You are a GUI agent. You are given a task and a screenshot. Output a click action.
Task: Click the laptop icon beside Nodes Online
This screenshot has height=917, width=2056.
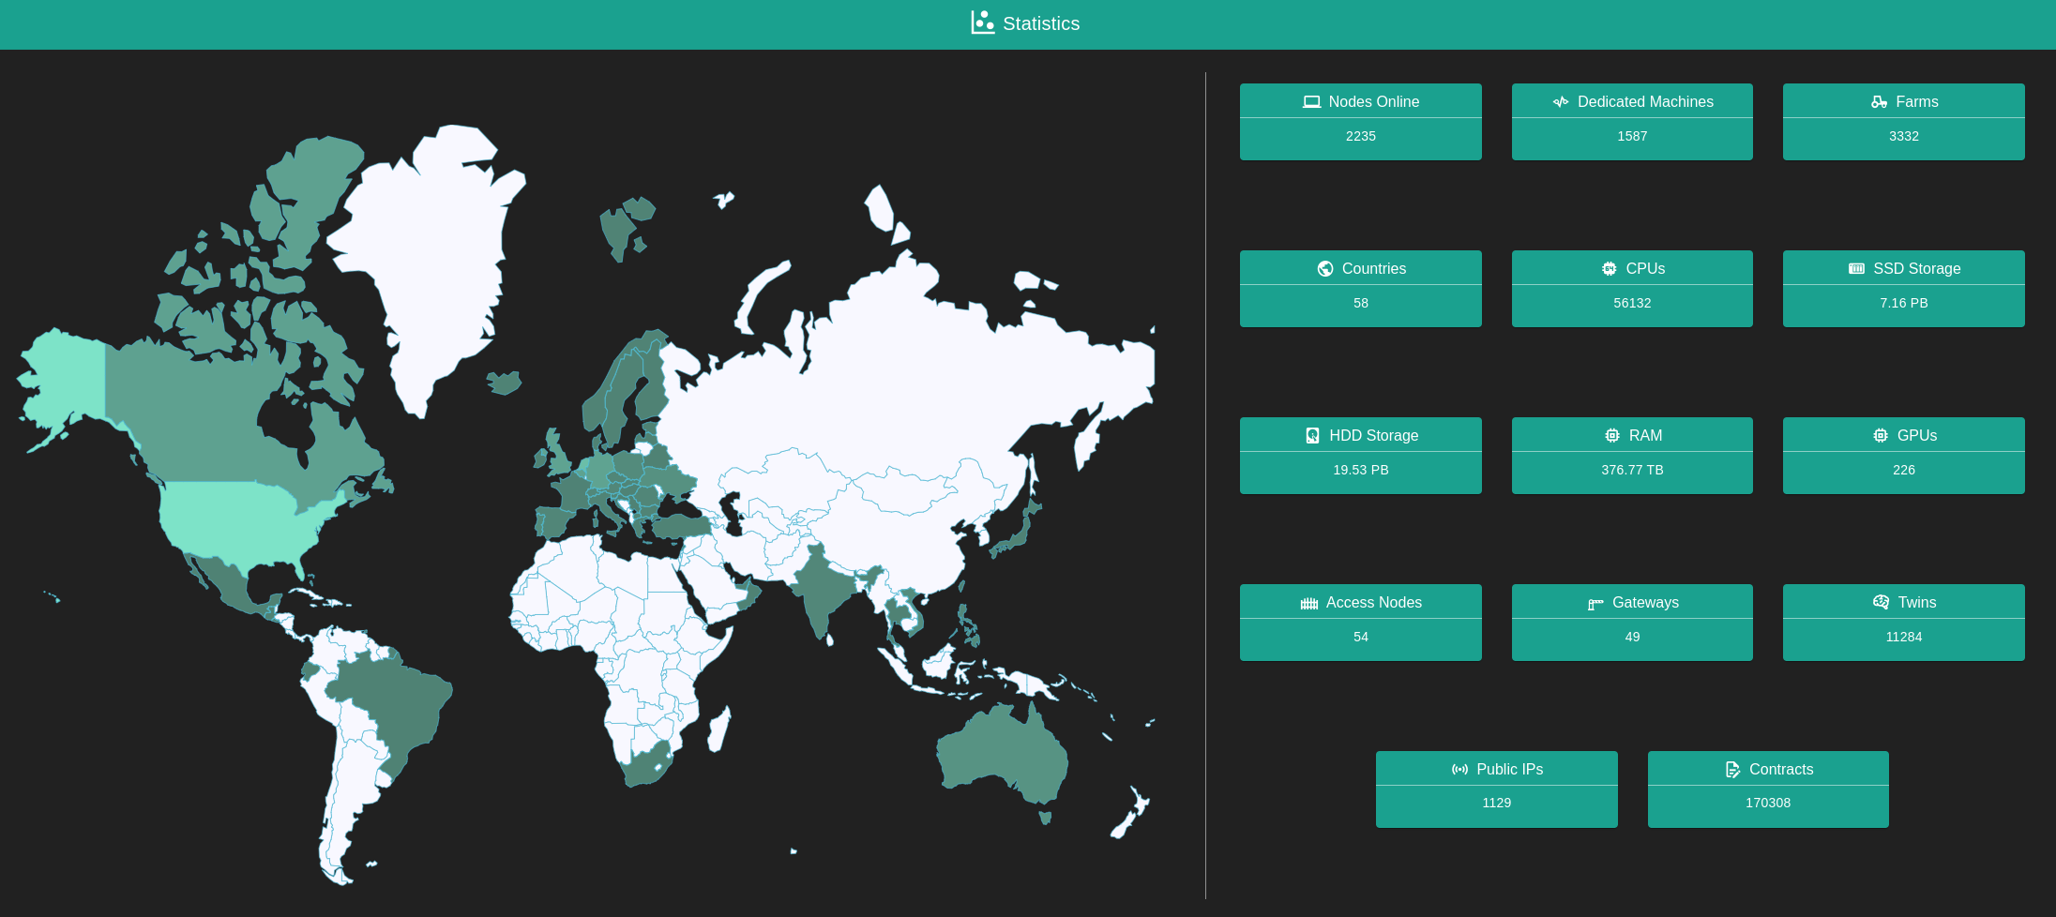(x=1311, y=102)
